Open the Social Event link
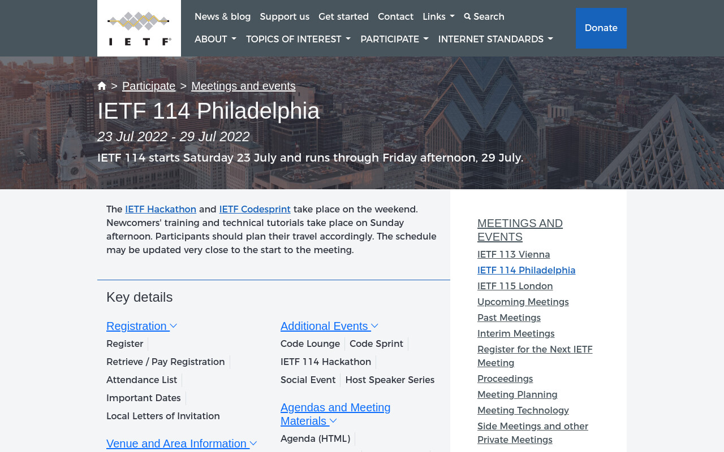Screen dimensions: 724x452 click(x=308, y=380)
